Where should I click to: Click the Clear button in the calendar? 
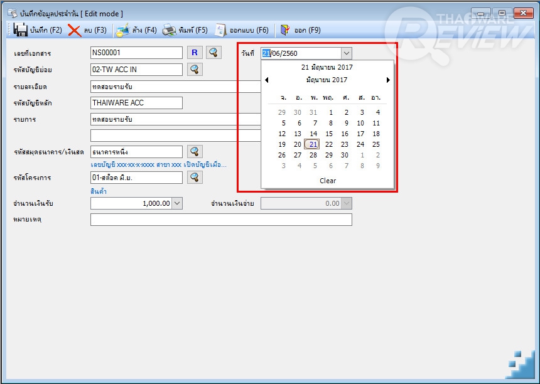[x=328, y=181]
